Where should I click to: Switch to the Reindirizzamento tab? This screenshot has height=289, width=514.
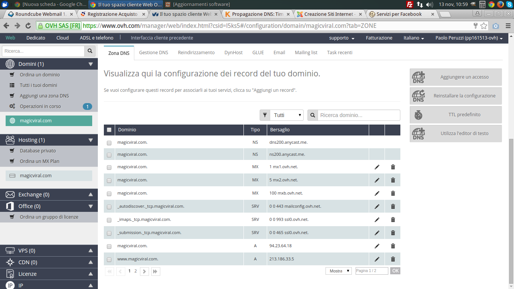pos(196,53)
